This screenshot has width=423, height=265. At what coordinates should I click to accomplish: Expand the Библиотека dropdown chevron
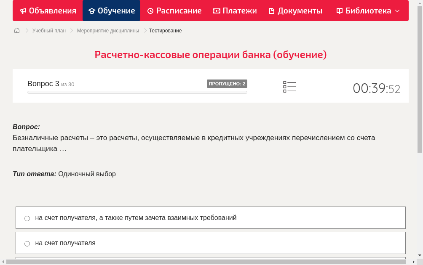click(x=397, y=11)
